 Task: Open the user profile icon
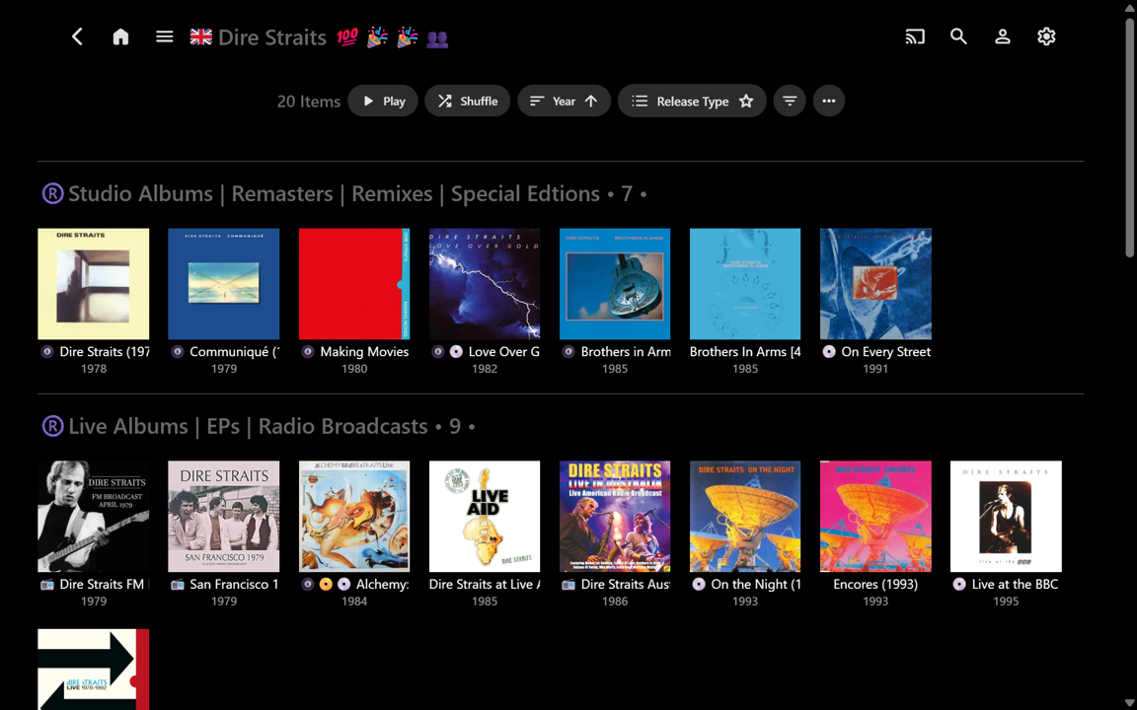click(x=1002, y=36)
